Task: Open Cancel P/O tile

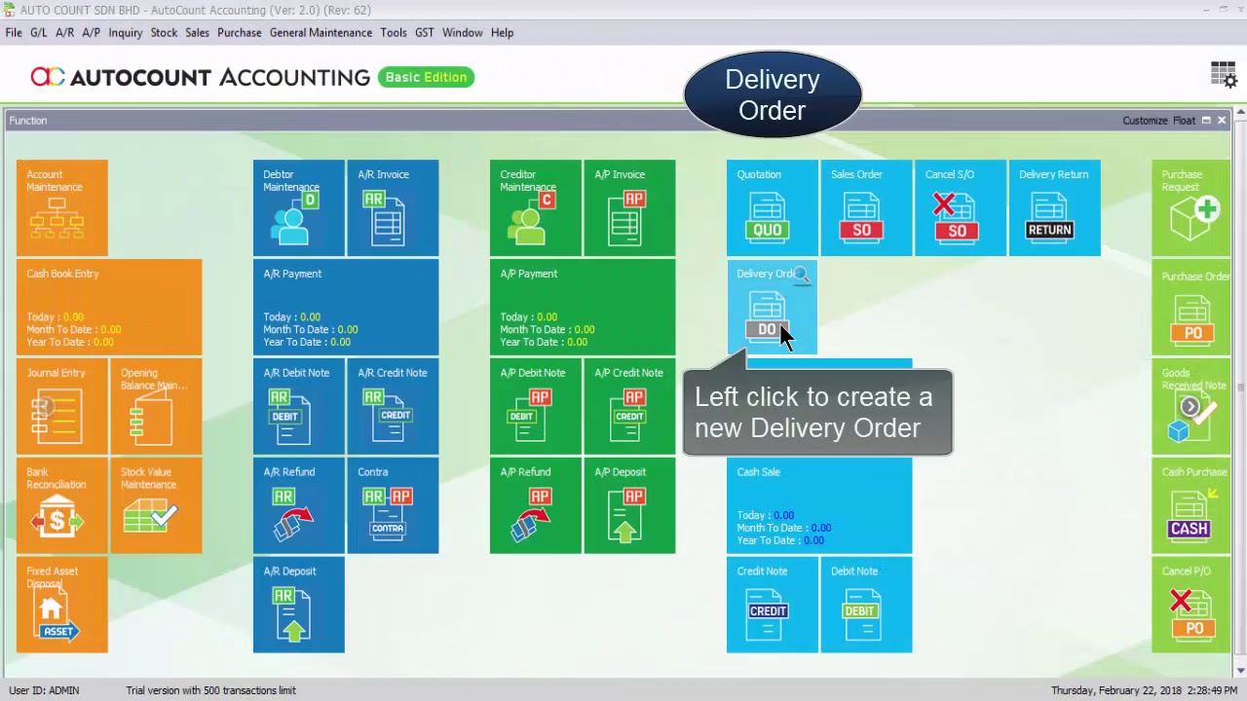Action: click(1190, 605)
